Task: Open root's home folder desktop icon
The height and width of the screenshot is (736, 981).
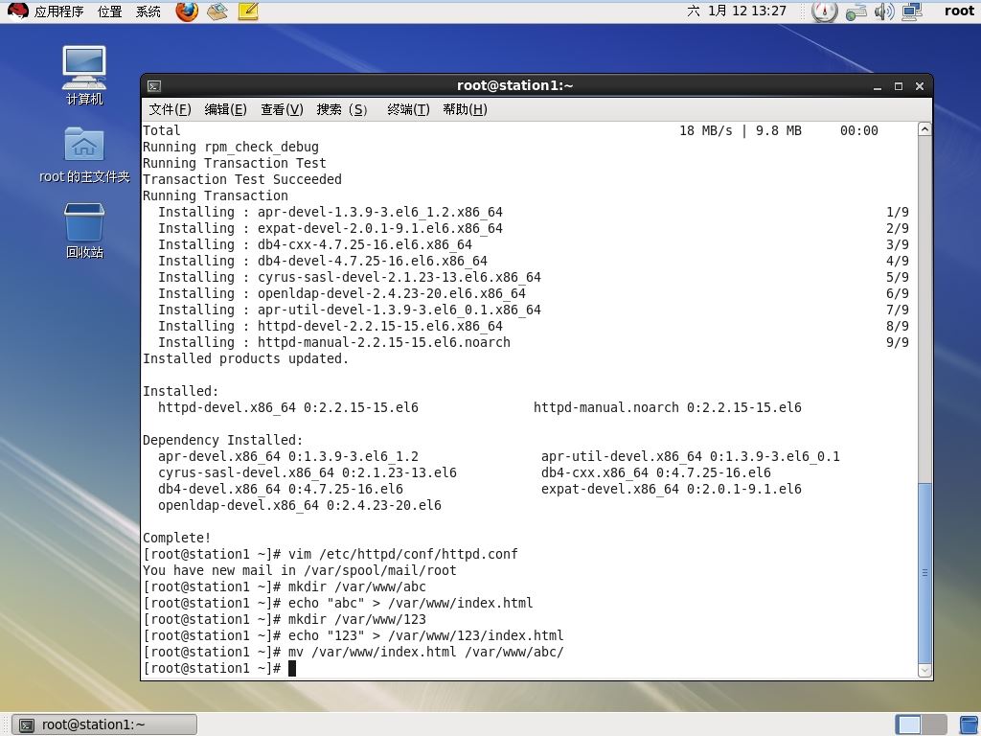Action: tap(84, 154)
